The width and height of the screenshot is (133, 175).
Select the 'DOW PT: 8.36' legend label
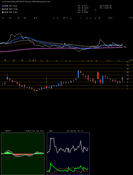tap(10, 12)
